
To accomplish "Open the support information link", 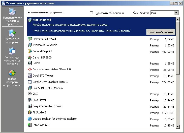I will point(71,25).
